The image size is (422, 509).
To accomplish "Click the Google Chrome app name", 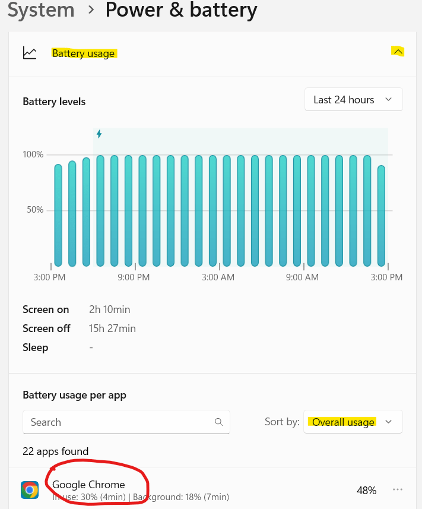I will 88,485.
